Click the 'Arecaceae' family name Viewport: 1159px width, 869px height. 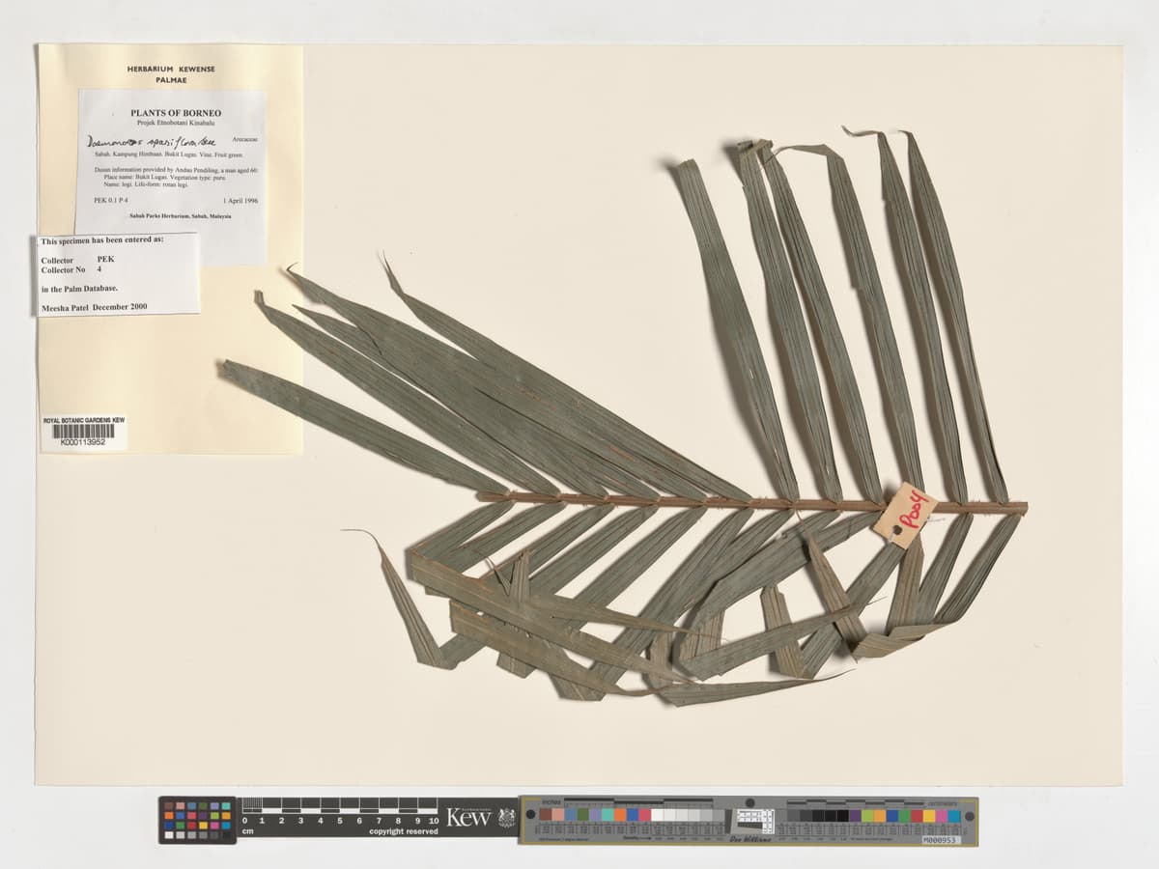click(x=245, y=139)
